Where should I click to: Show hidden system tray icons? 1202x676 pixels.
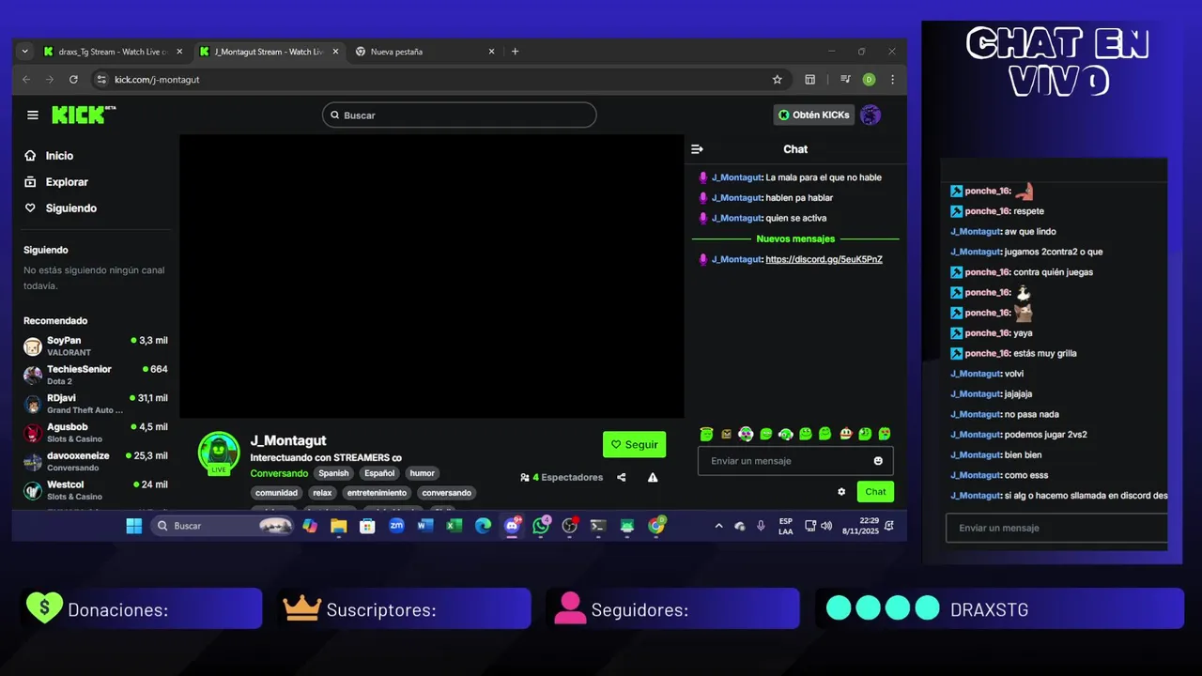click(718, 526)
